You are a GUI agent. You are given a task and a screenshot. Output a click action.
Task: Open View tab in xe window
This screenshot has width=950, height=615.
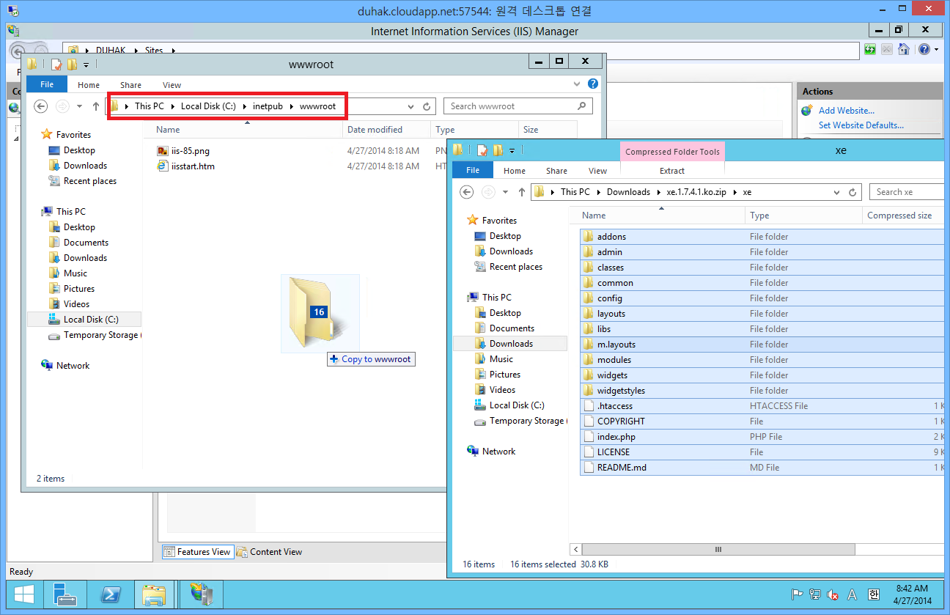tap(598, 171)
